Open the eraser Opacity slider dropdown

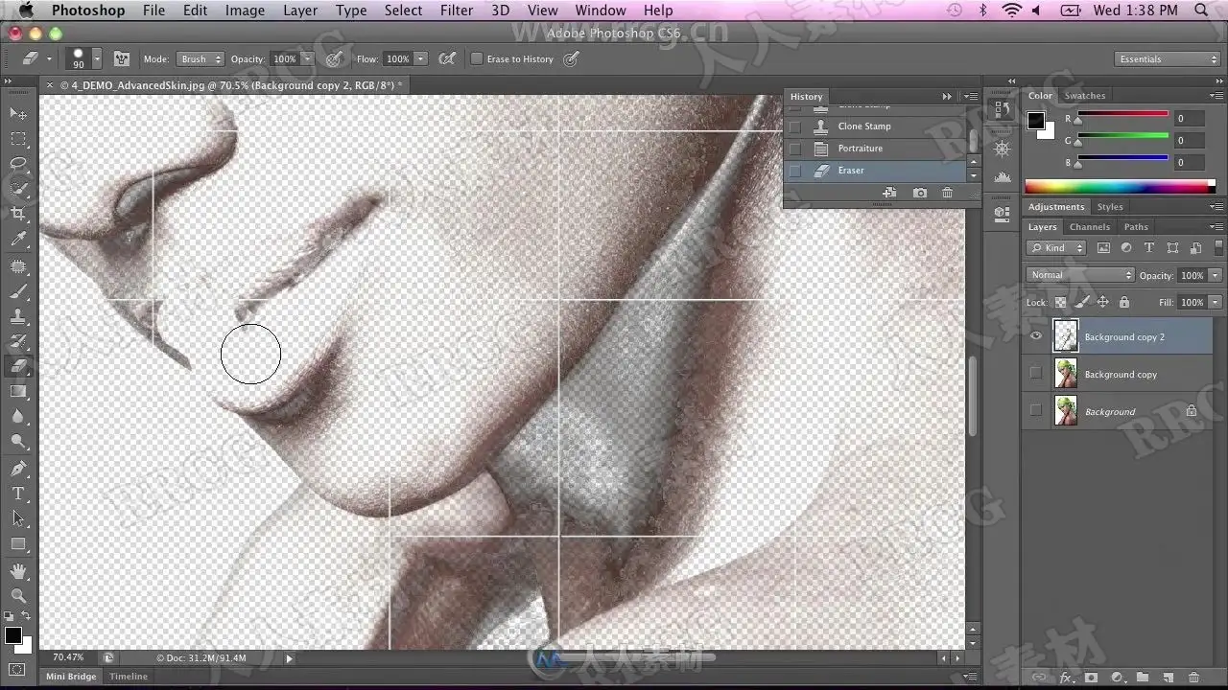coord(308,59)
